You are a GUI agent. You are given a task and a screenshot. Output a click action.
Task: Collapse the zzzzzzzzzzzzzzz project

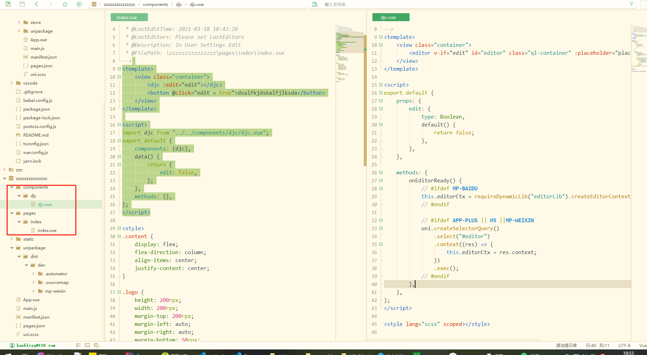tap(4, 178)
